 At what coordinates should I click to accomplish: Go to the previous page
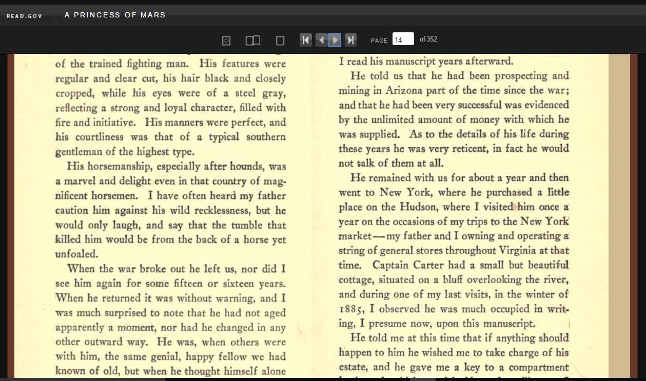pos(321,39)
